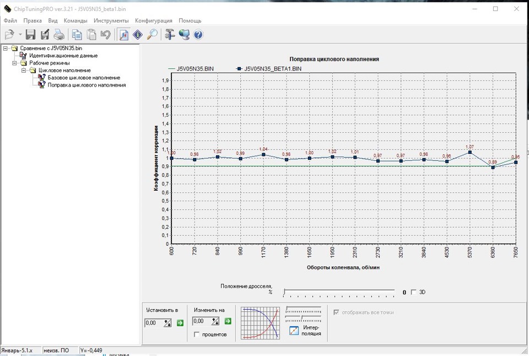Open the Конфигурация menu
Viewport: 529px width, 356px height.
pos(153,20)
